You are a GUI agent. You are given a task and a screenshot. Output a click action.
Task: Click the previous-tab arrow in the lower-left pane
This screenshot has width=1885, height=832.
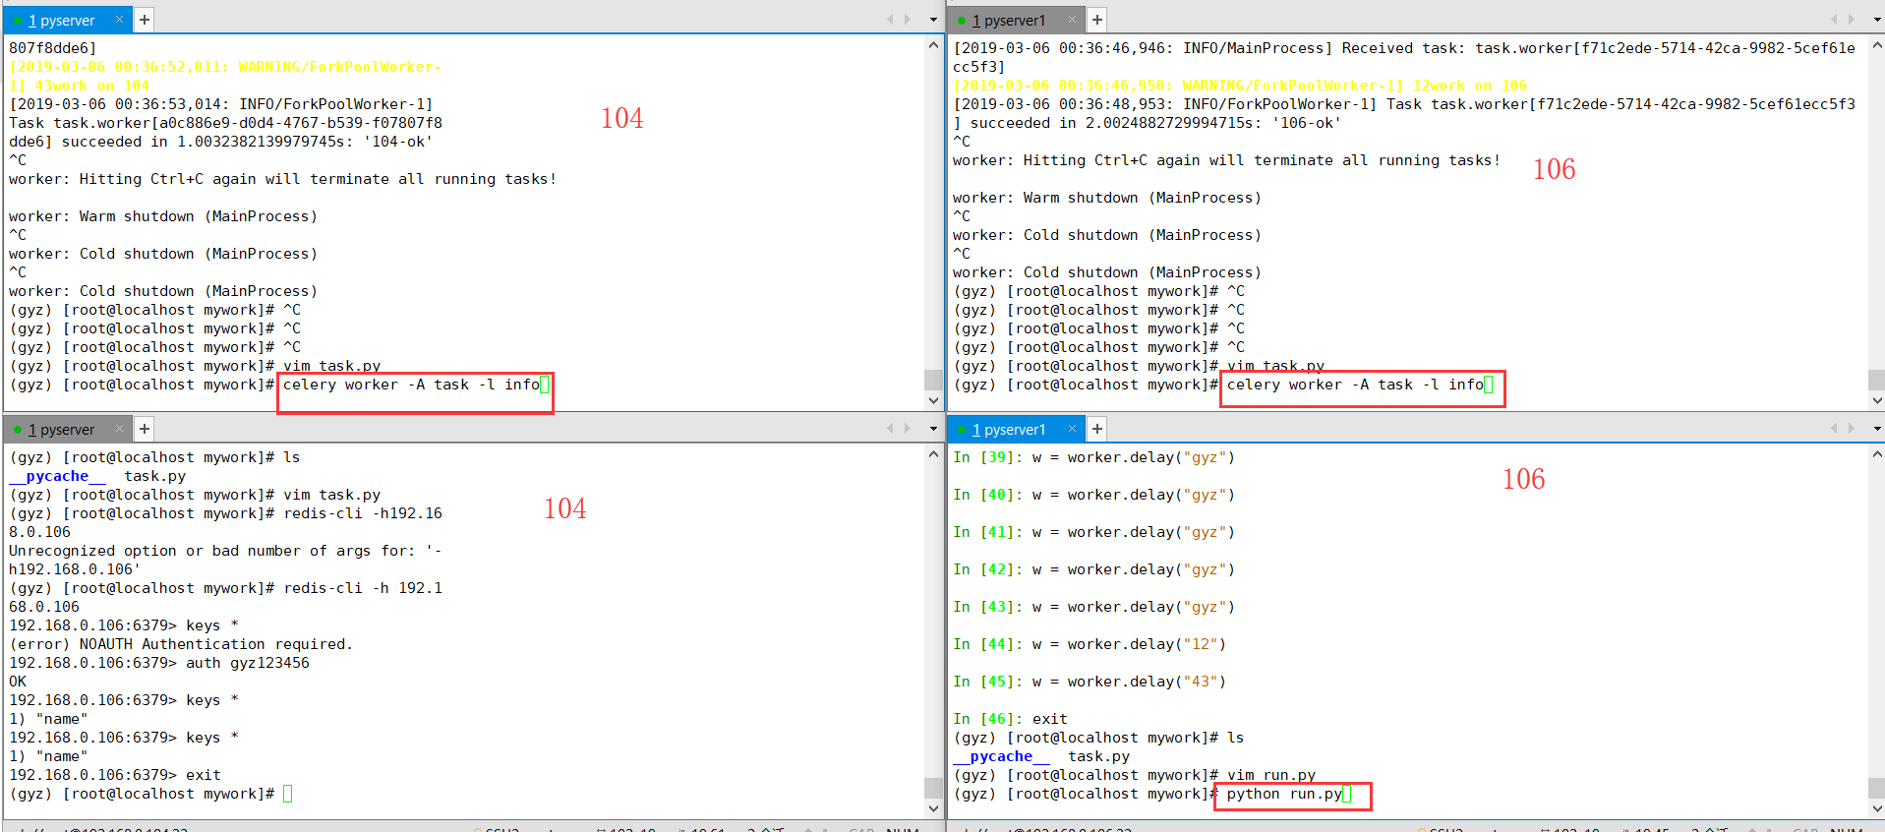(x=891, y=429)
